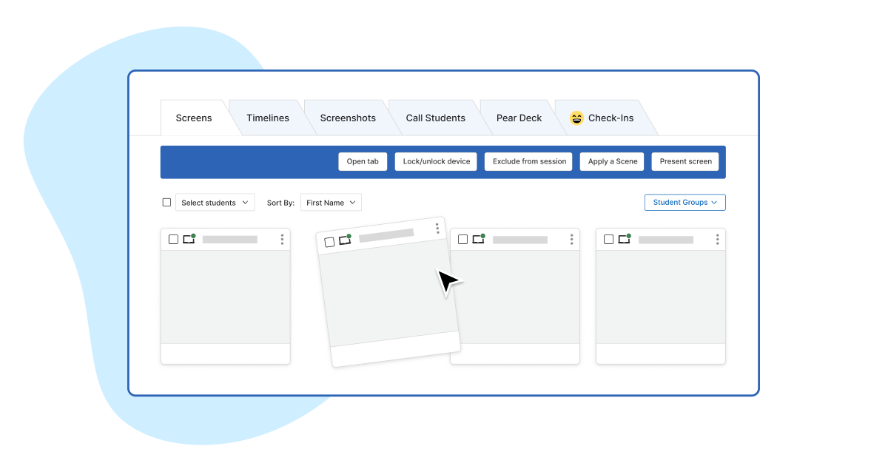Tick the select-all checkbox beside Select students
The height and width of the screenshot is (466, 888).
[166, 203]
